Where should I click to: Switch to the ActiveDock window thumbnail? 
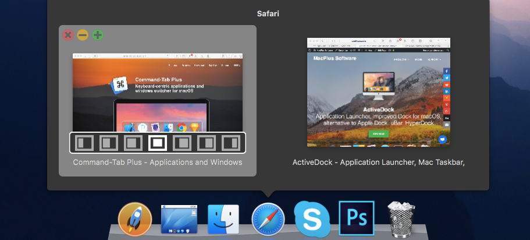379,92
